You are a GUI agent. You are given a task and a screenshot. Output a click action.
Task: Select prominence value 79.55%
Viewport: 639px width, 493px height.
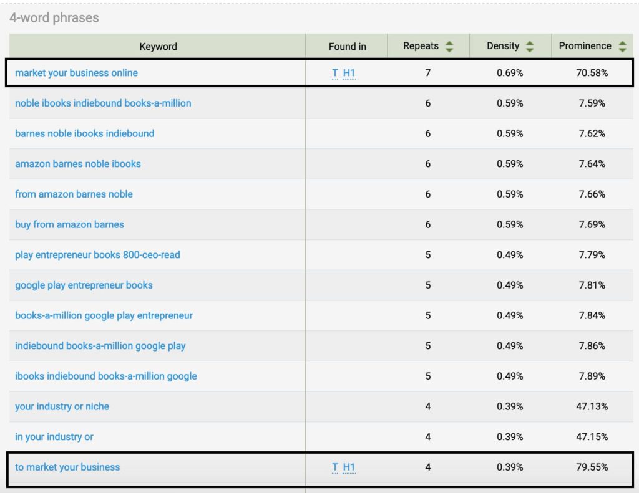coord(592,467)
